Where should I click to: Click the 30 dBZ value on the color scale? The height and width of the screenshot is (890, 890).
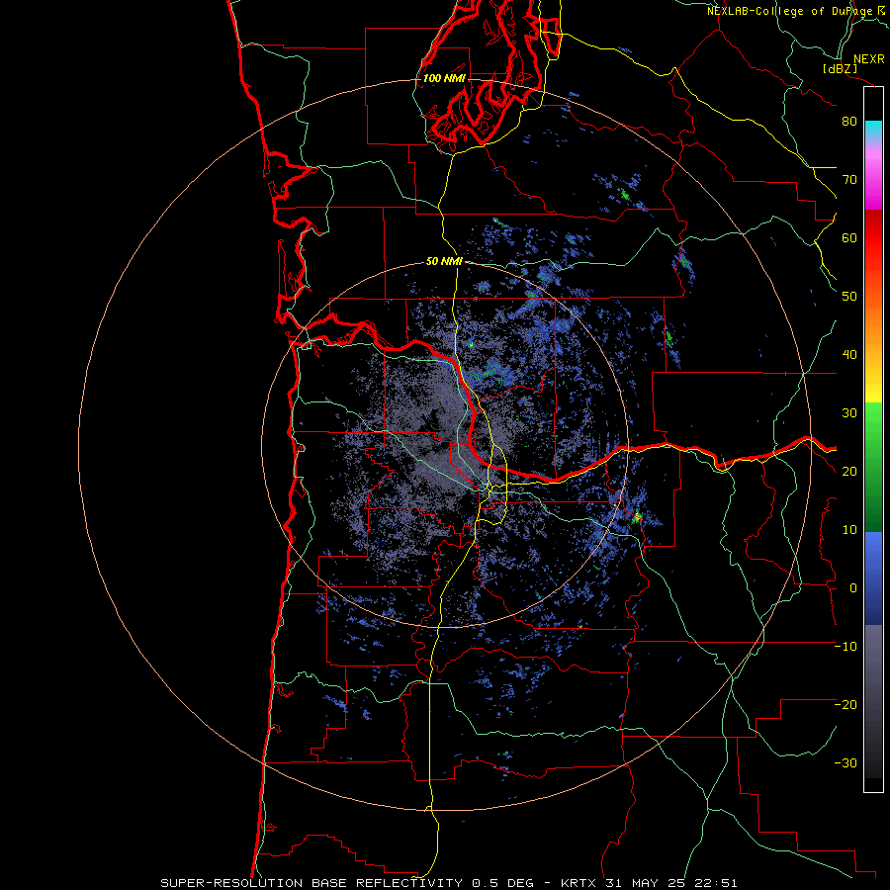pos(849,413)
